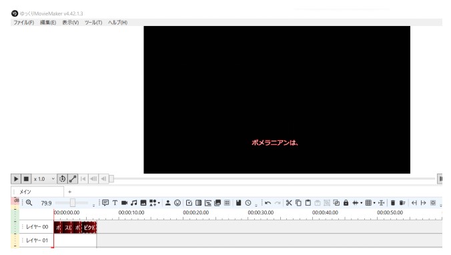Click the 00:00:30.00 mark on timeline ruler

tap(261, 213)
